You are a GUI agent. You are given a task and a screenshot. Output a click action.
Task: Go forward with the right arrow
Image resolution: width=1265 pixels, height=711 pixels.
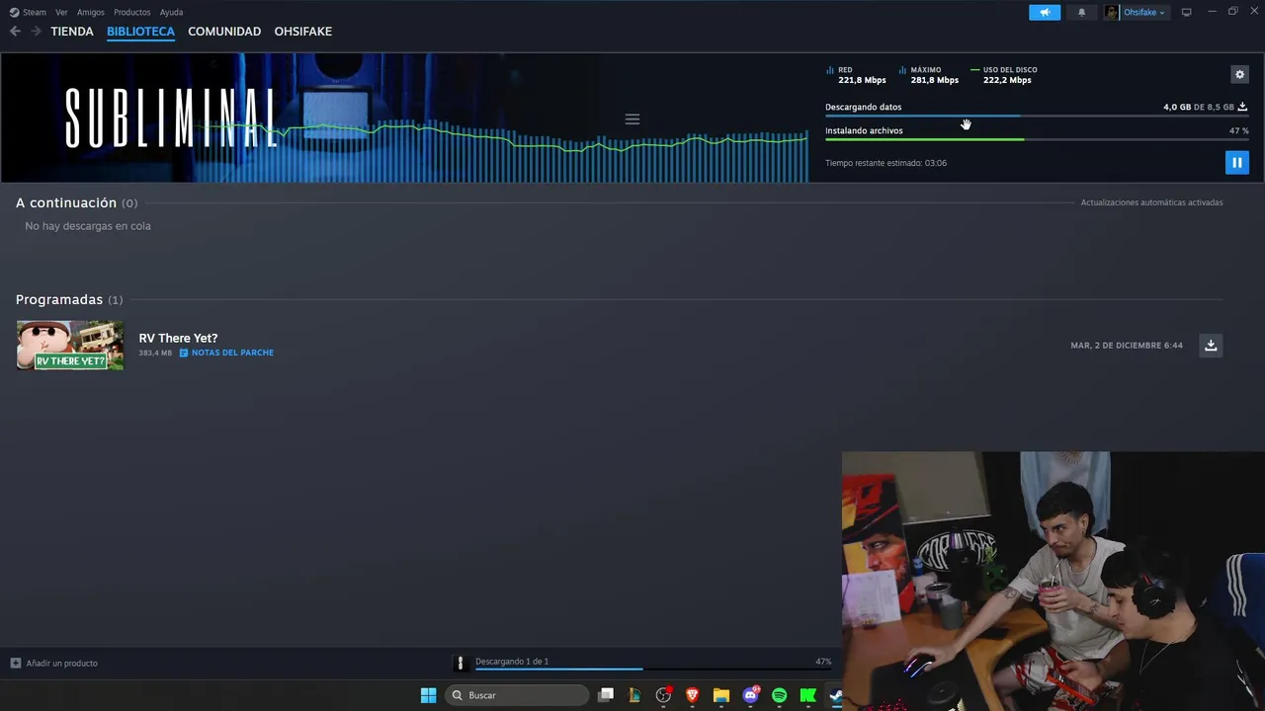(36, 32)
